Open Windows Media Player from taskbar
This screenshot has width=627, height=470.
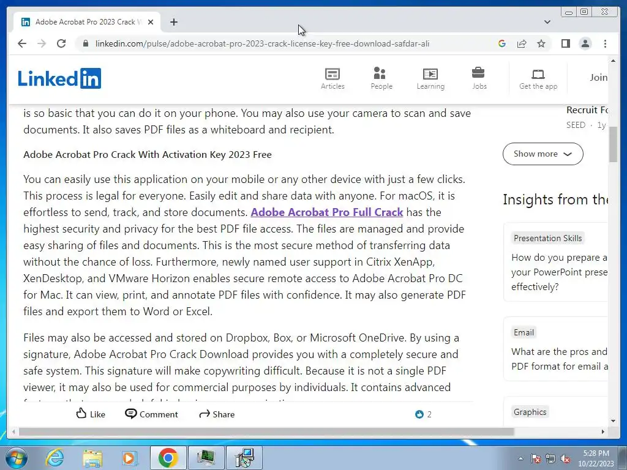point(130,458)
